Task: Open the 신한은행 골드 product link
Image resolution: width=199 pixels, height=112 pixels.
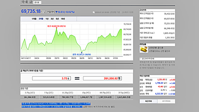Action: [x=156, y=48]
